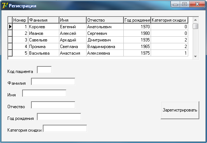
Task: Click the Год рождения column header
Action: pos(137,20)
